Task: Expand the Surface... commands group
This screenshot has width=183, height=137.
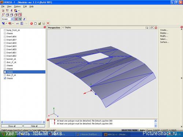Action: click(x=164, y=42)
